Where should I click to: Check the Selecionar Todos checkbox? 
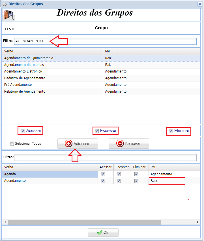click(12, 144)
